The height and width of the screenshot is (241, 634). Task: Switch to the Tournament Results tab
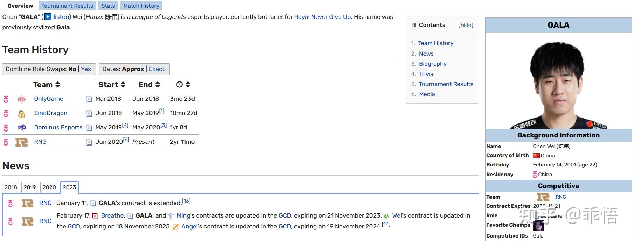tap(67, 6)
